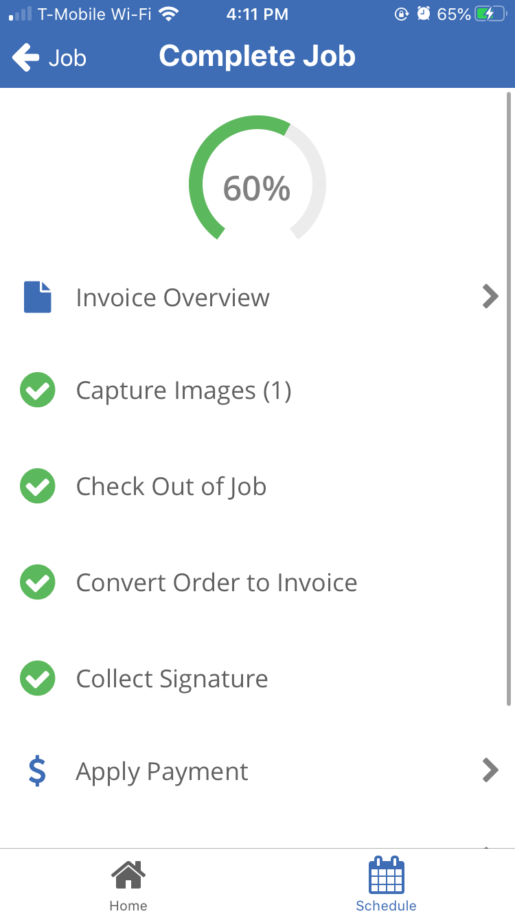
Task: Select the Schedule tab label
Action: [x=387, y=906]
